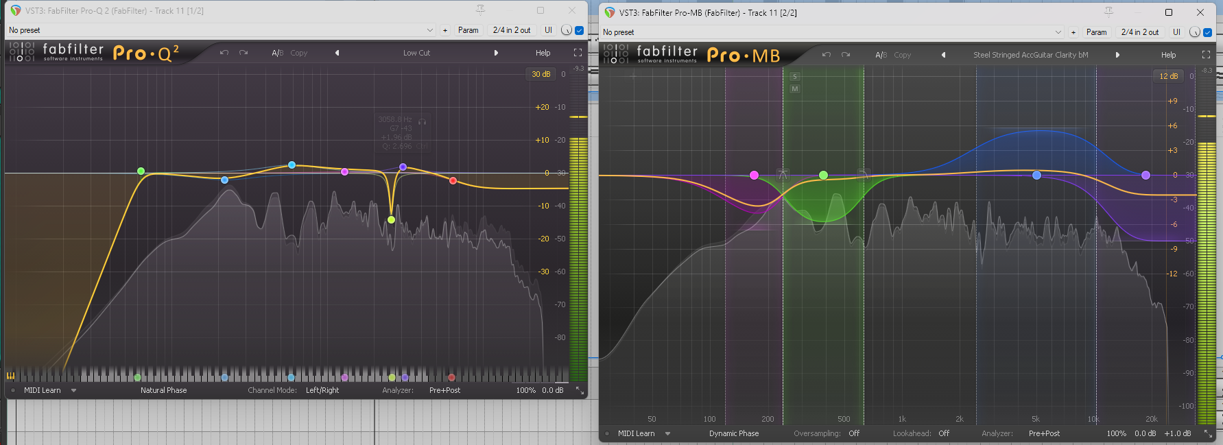Select the green band node in Pro-MB
Image resolution: width=1223 pixels, height=445 pixels.
[823, 176]
